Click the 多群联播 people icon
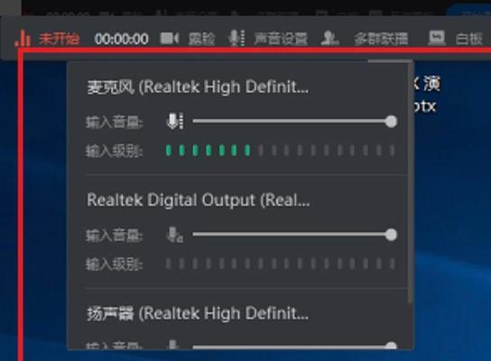 tap(329, 38)
